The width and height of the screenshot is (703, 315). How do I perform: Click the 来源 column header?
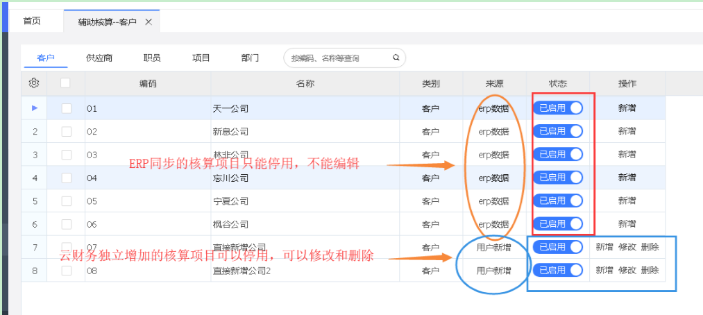coord(495,83)
